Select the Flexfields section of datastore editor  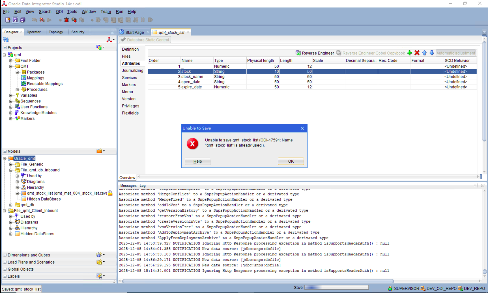pyautogui.click(x=130, y=113)
